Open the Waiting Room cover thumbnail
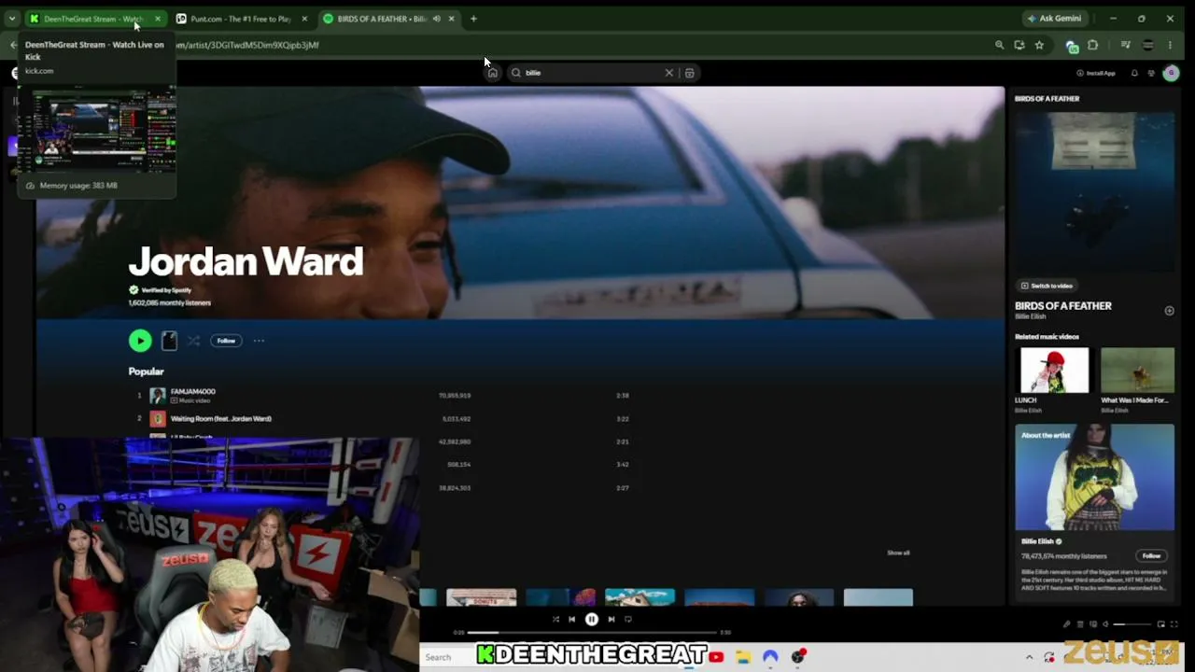This screenshot has height=672, width=1195. click(157, 419)
